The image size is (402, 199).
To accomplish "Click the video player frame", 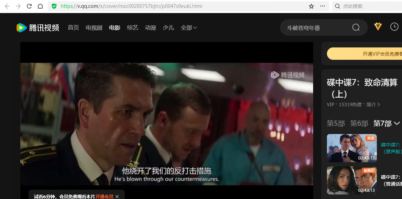I will pyautogui.click(x=167, y=120).
